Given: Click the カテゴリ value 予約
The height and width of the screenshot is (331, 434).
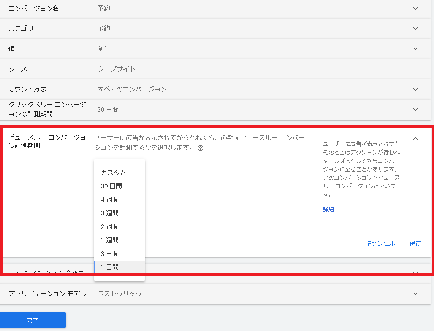Looking at the screenshot, I should [104, 29].
